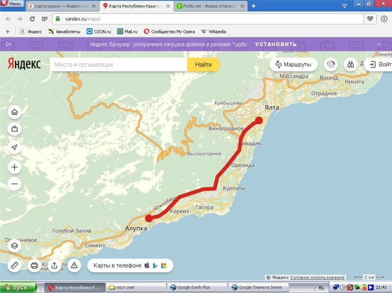This screenshot has height=293, width=392.
Task: Focus the «Места и организации» search field
Action: point(118,65)
